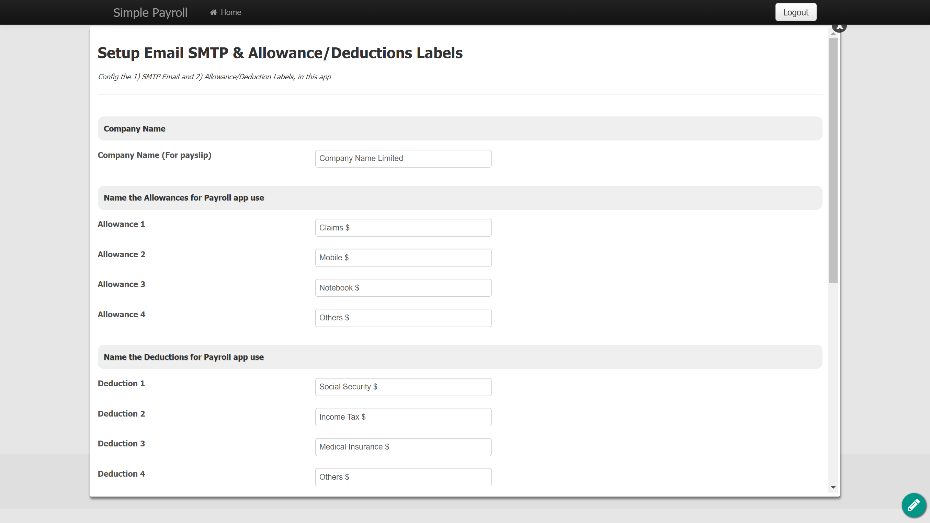Click the Deduction 2 label
The height and width of the screenshot is (523, 930).
pos(121,414)
